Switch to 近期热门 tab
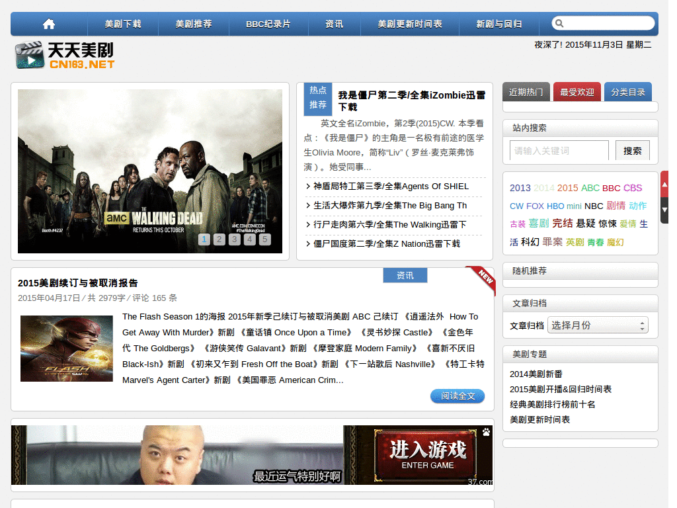The width and height of the screenshot is (677, 508). click(x=526, y=92)
